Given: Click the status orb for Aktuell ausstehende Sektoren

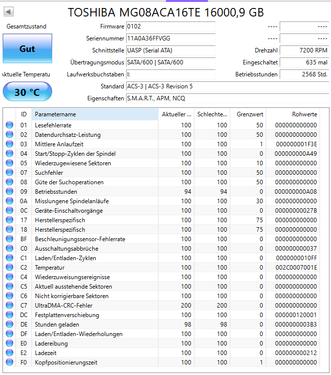Looking at the screenshot, I should (x=9, y=286).
